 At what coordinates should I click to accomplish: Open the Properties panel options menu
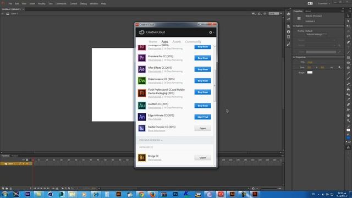(342, 11)
